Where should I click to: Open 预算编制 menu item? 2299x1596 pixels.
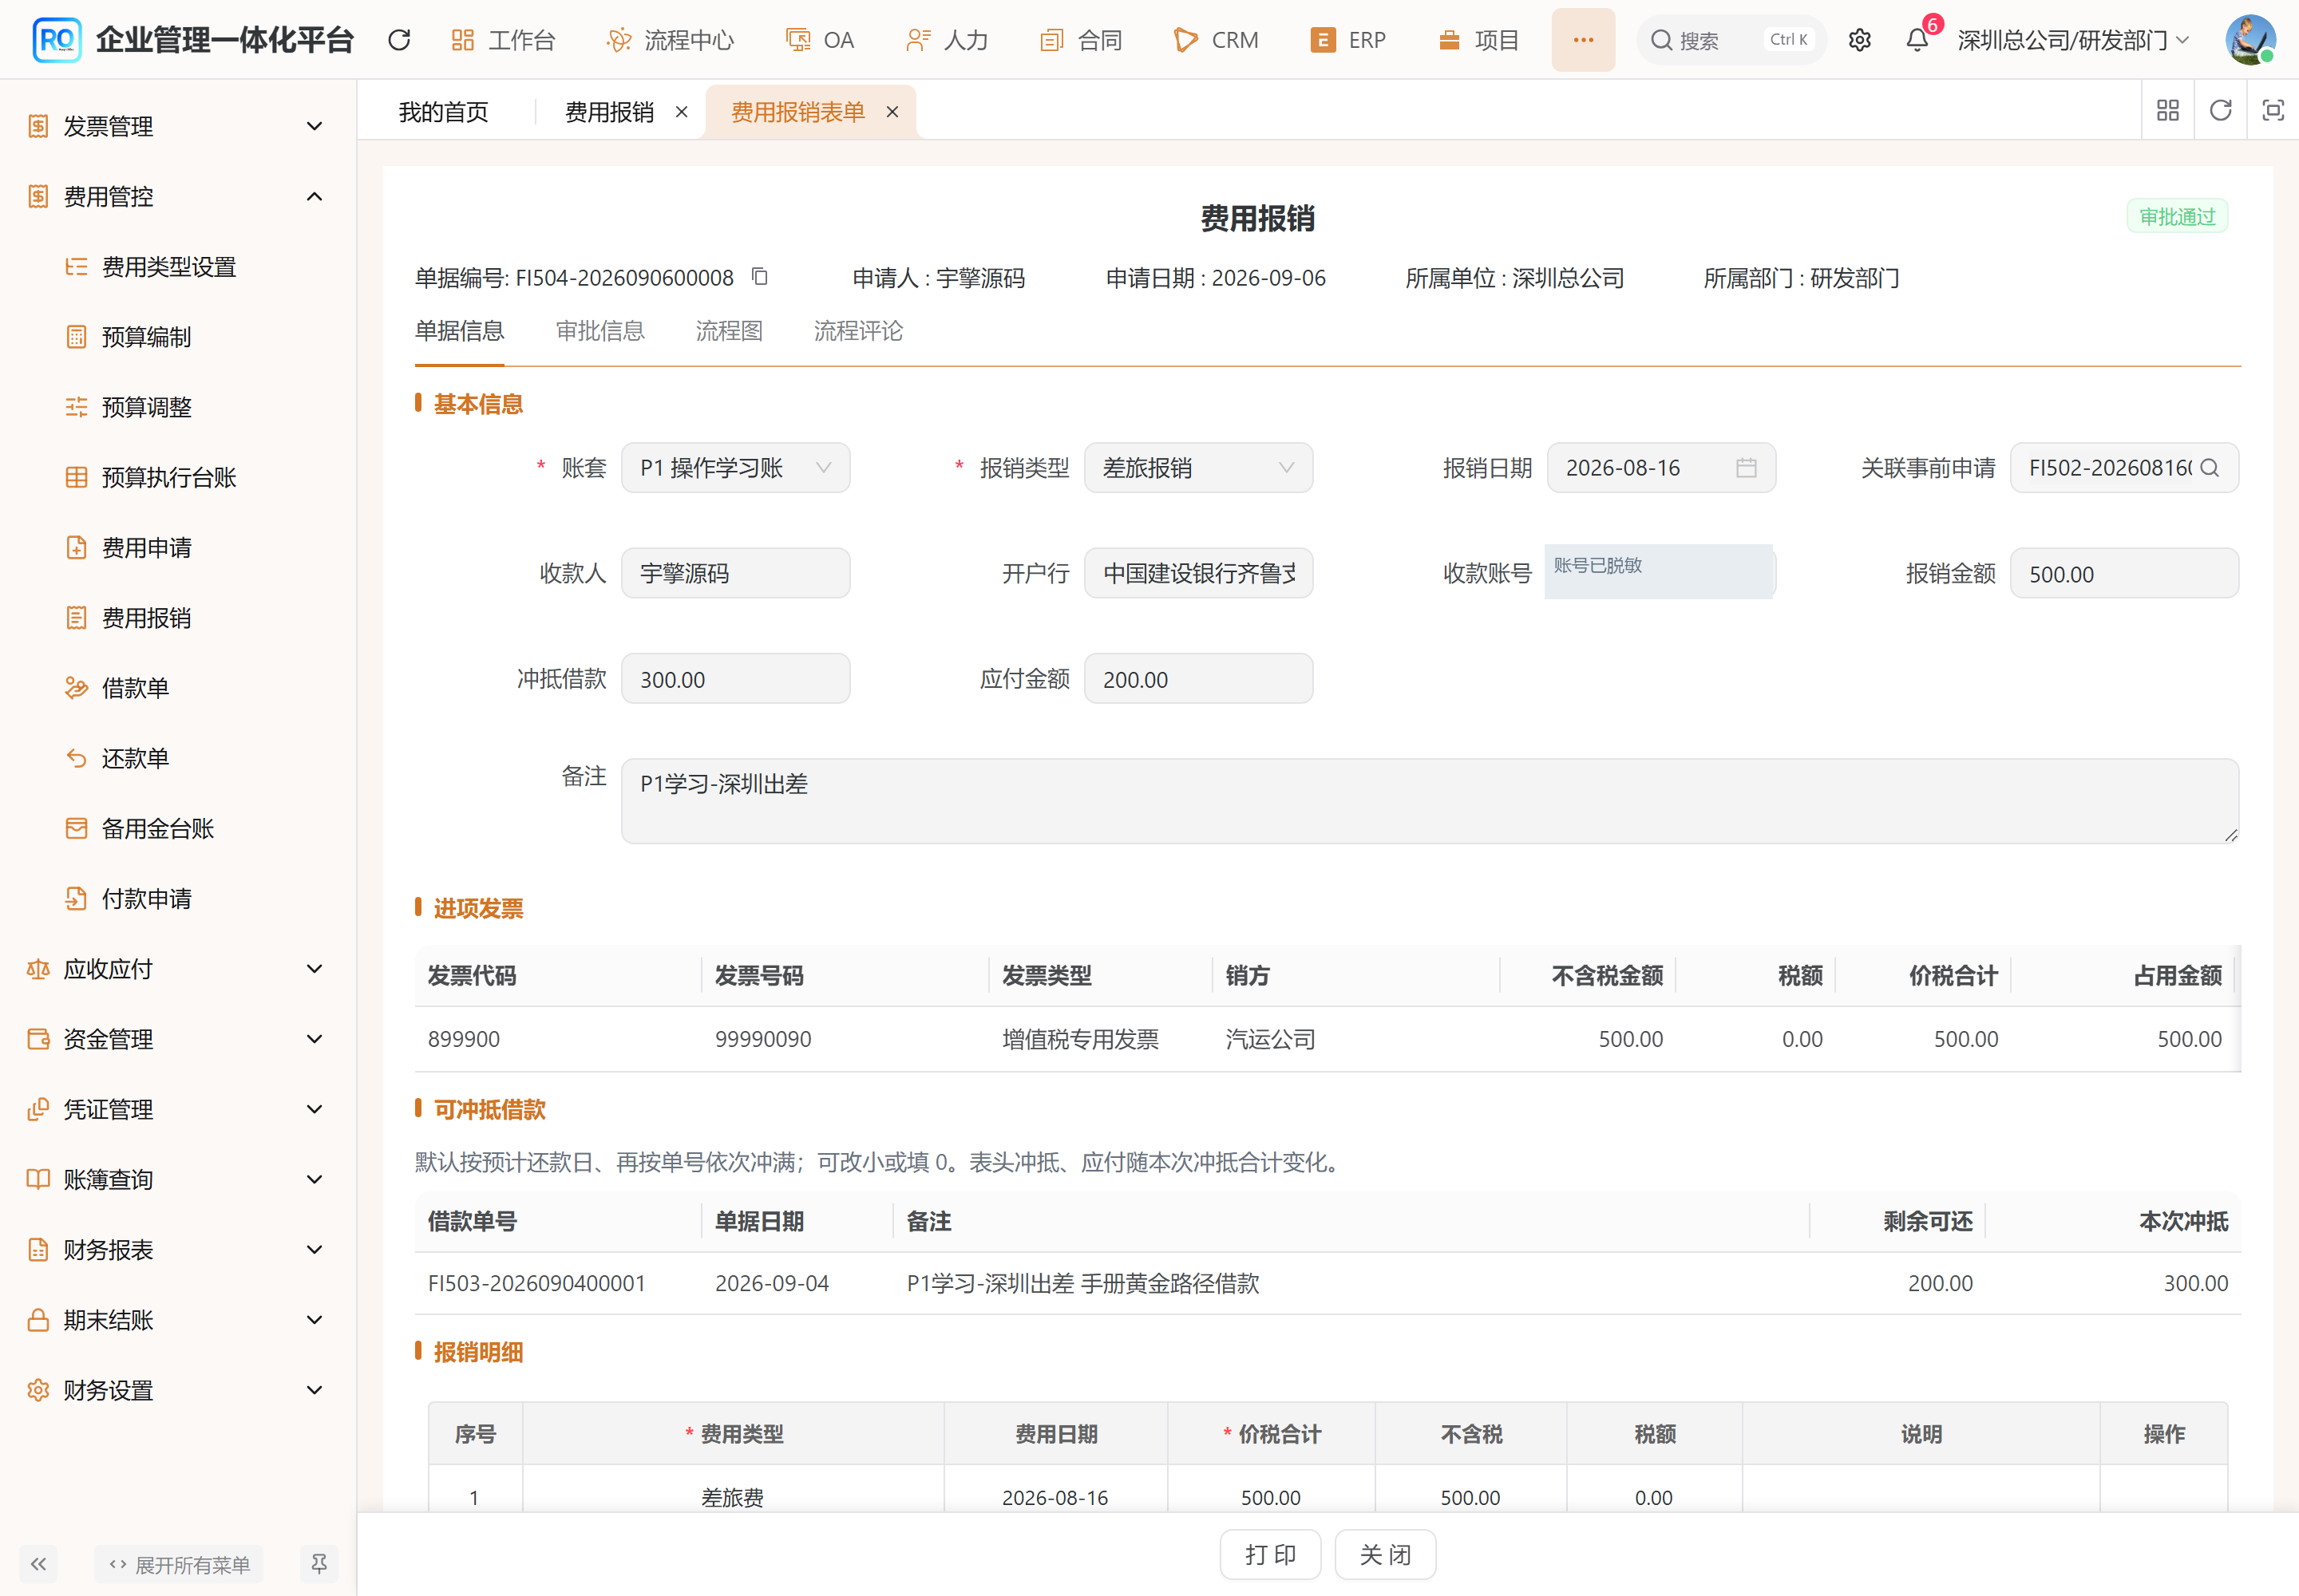(146, 337)
